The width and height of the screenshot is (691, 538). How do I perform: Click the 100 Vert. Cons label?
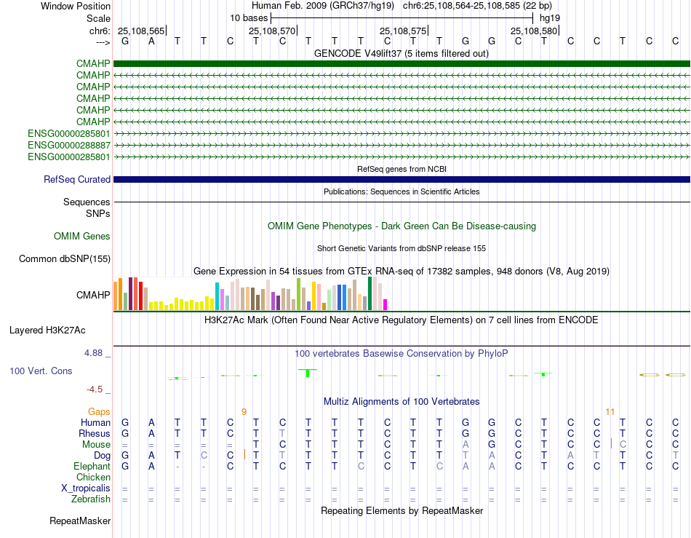click(41, 371)
